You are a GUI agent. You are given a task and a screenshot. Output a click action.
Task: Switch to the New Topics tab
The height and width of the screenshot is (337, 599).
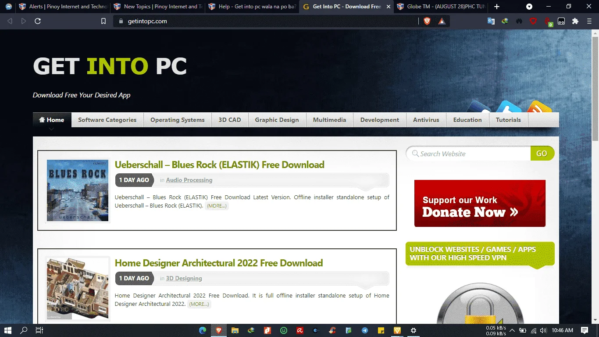pos(158,7)
